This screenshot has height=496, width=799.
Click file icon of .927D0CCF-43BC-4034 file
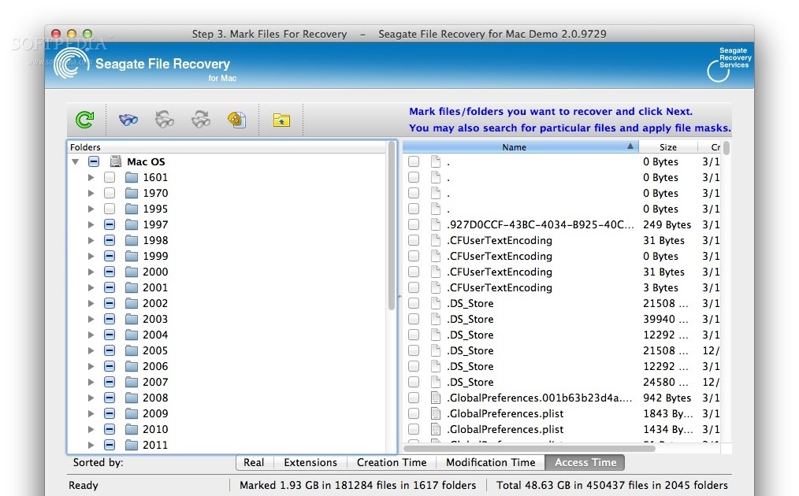(435, 224)
